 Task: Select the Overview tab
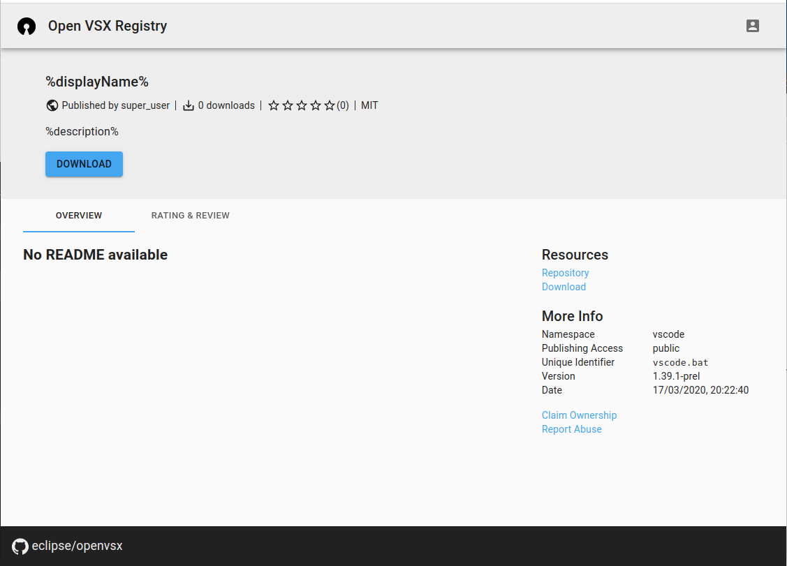tap(78, 215)
